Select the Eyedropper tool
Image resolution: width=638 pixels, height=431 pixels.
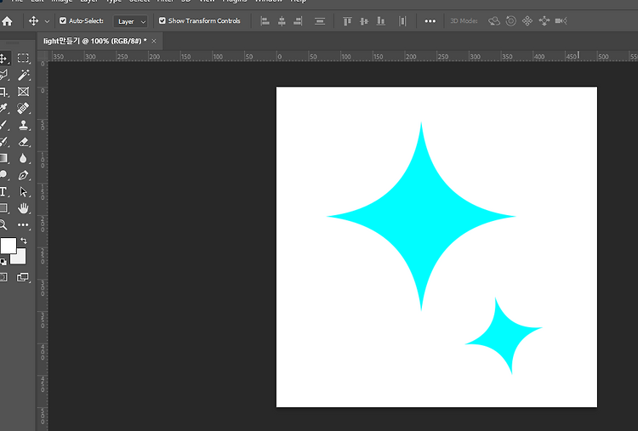pyautogui.click(x=3, y=108)
